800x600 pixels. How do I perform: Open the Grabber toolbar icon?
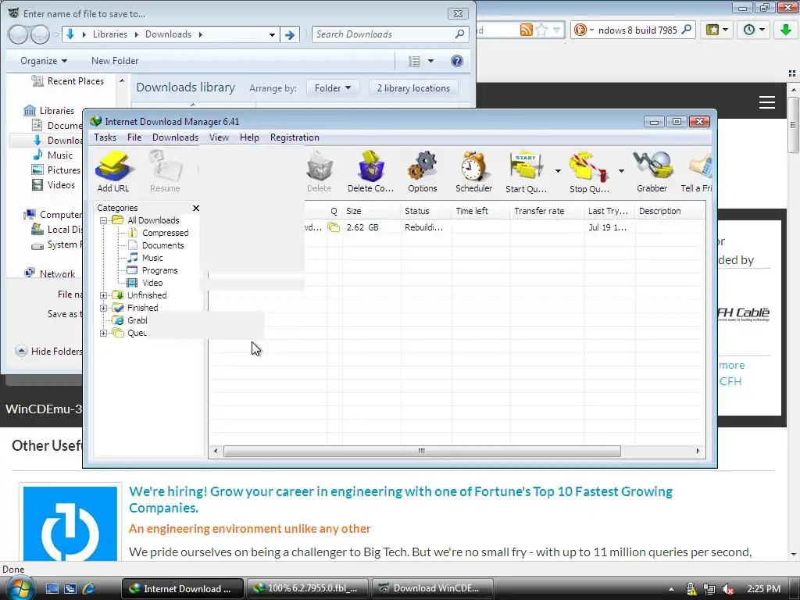652,172
